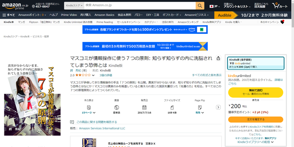
Task: Click the 発売日 calendar icon
Action: pyautogui.click(x=144, y=107)
